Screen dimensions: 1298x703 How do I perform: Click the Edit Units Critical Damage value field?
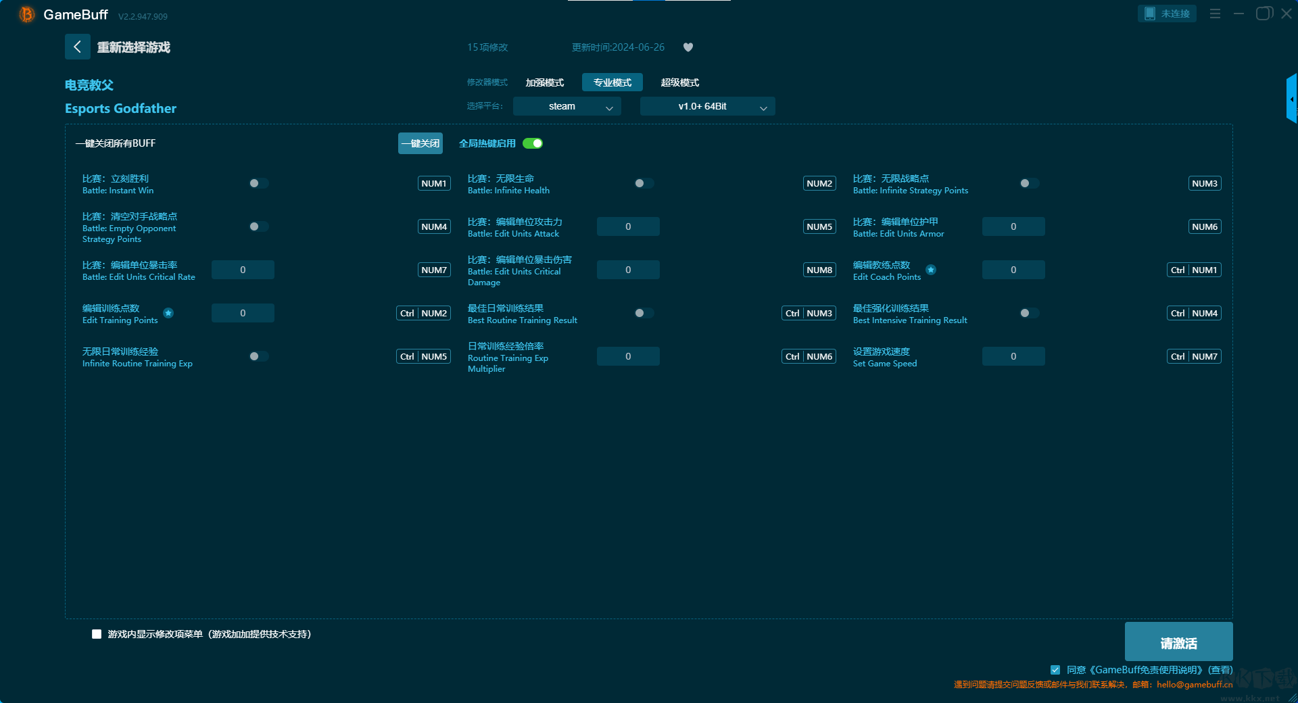click(x=628, y=270)
